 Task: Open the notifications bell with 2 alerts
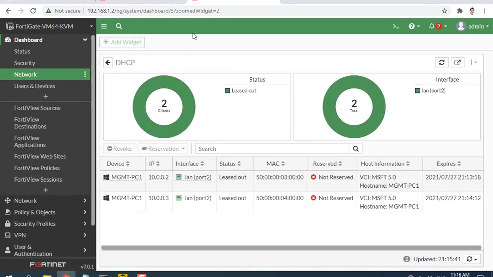coord(438,26)
